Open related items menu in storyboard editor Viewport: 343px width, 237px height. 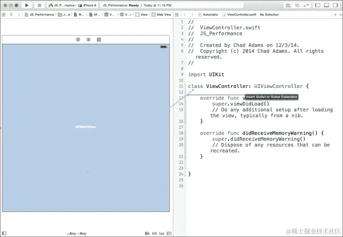tap(3, 15)
